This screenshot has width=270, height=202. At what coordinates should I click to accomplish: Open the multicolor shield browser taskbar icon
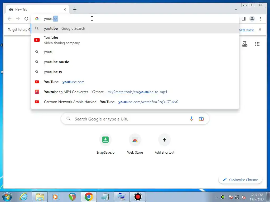coord(72,197)
